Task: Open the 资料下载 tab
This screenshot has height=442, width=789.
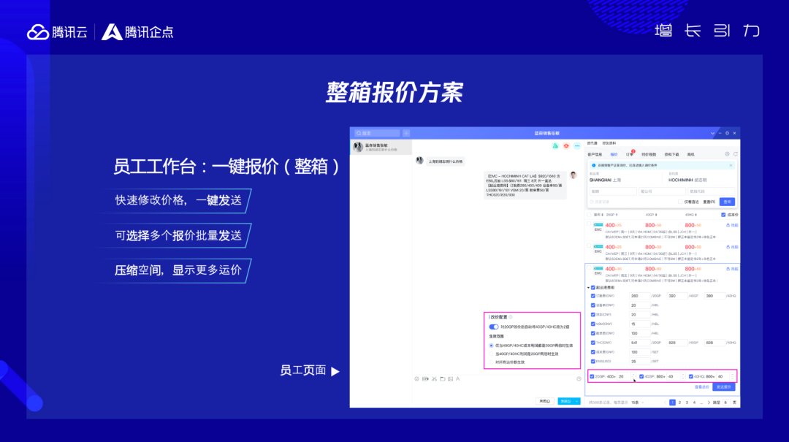Action: (672, 155)
